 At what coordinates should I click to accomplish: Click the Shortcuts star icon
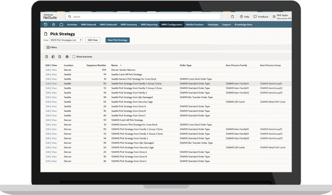[53, 25]
